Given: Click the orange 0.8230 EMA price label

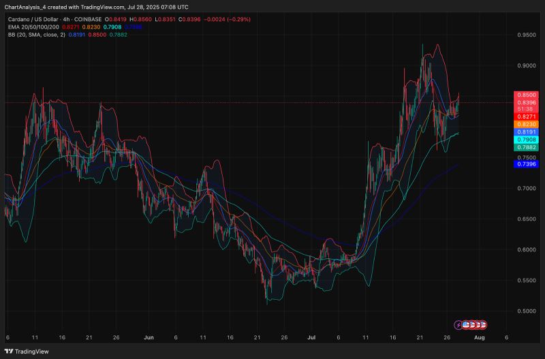Looking at the screenshot, I should click(x=525, y=125).
